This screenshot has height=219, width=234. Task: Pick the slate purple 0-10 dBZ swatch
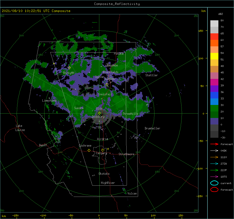pos(214,121)
